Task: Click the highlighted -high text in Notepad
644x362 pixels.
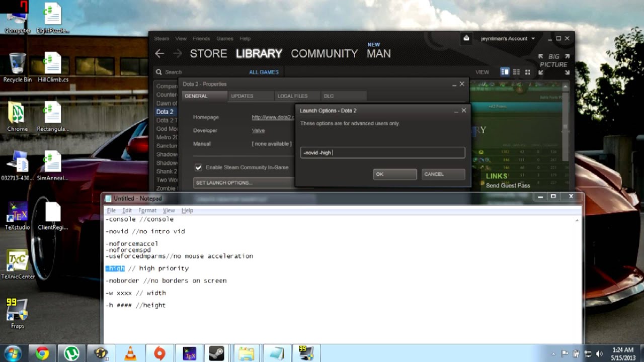Action: tap(115, 268)
